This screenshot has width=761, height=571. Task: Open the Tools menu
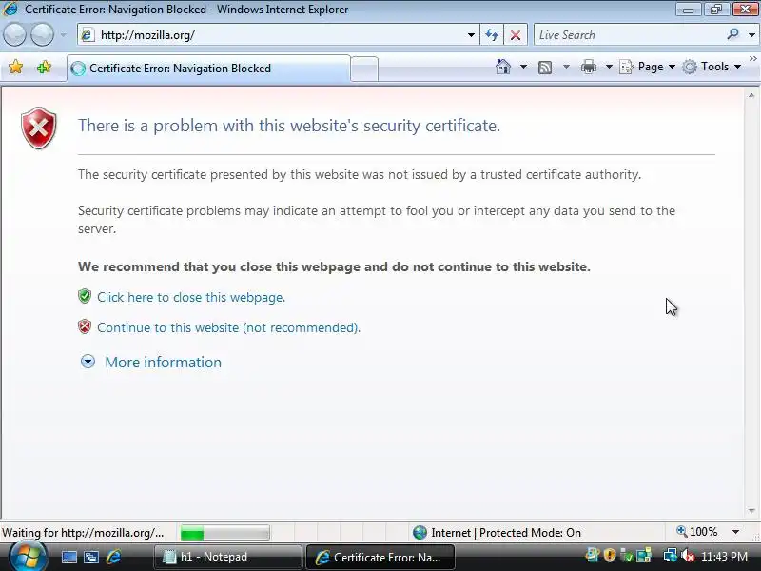coord(712,67)
